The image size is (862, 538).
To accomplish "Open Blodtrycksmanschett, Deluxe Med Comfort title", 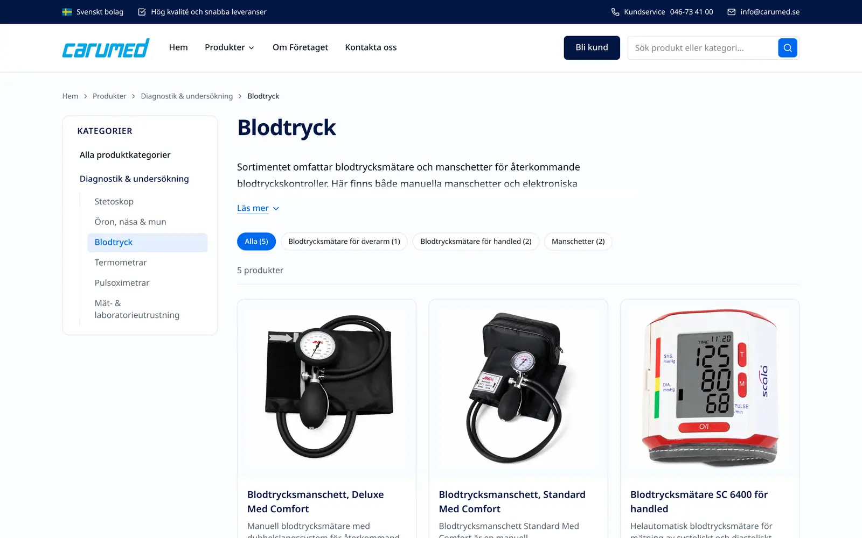I will pos(316,501).
